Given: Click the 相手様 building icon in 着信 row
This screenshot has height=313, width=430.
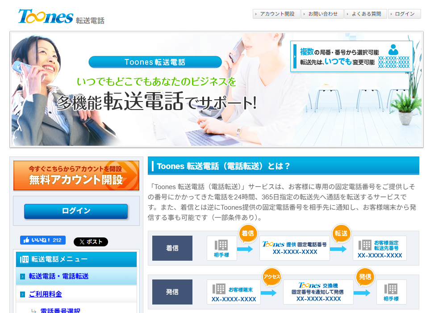Looking at the screenshot, I should coord(221,245).
